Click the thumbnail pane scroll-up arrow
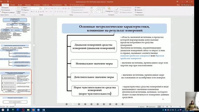This screenshot has width=199, height=112. point(34,17)
